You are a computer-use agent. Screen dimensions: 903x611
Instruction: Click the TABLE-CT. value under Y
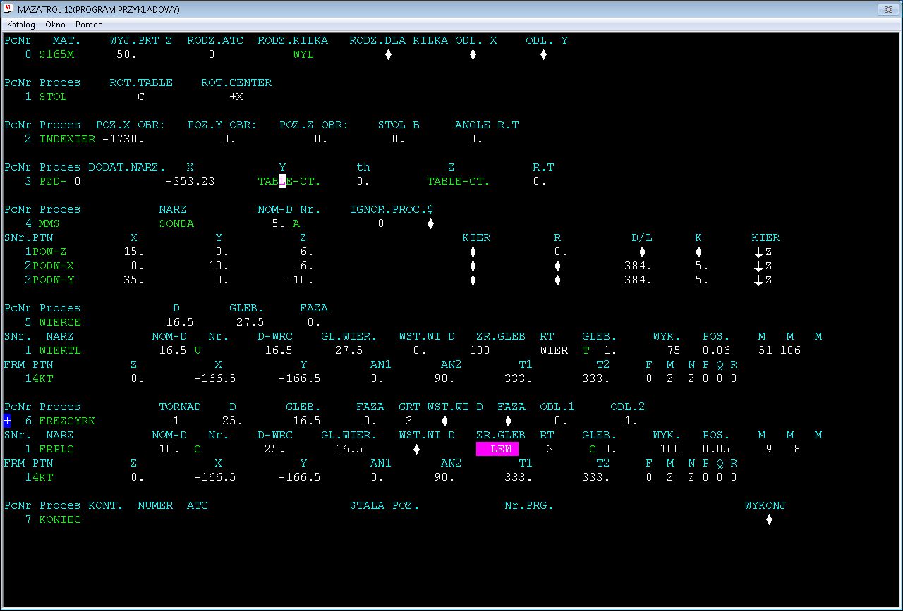click(289, 181)
